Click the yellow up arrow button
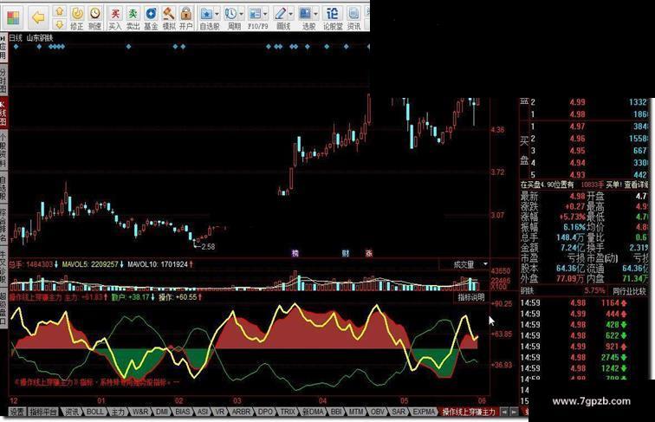Viewport: 655px width, 422px height. tap(60, 11)
